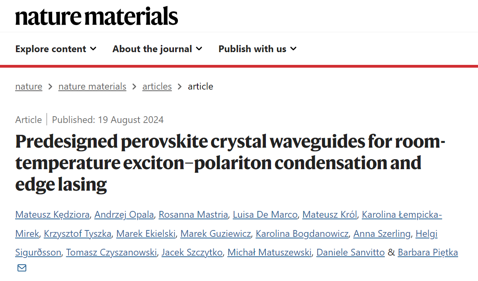
Task: Click on author Rosanna Mastria
Action: point(193,215)
